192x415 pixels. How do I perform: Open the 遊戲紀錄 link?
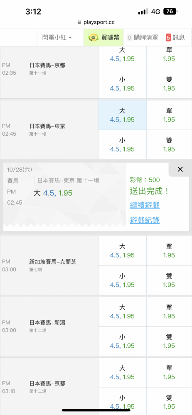145,220
